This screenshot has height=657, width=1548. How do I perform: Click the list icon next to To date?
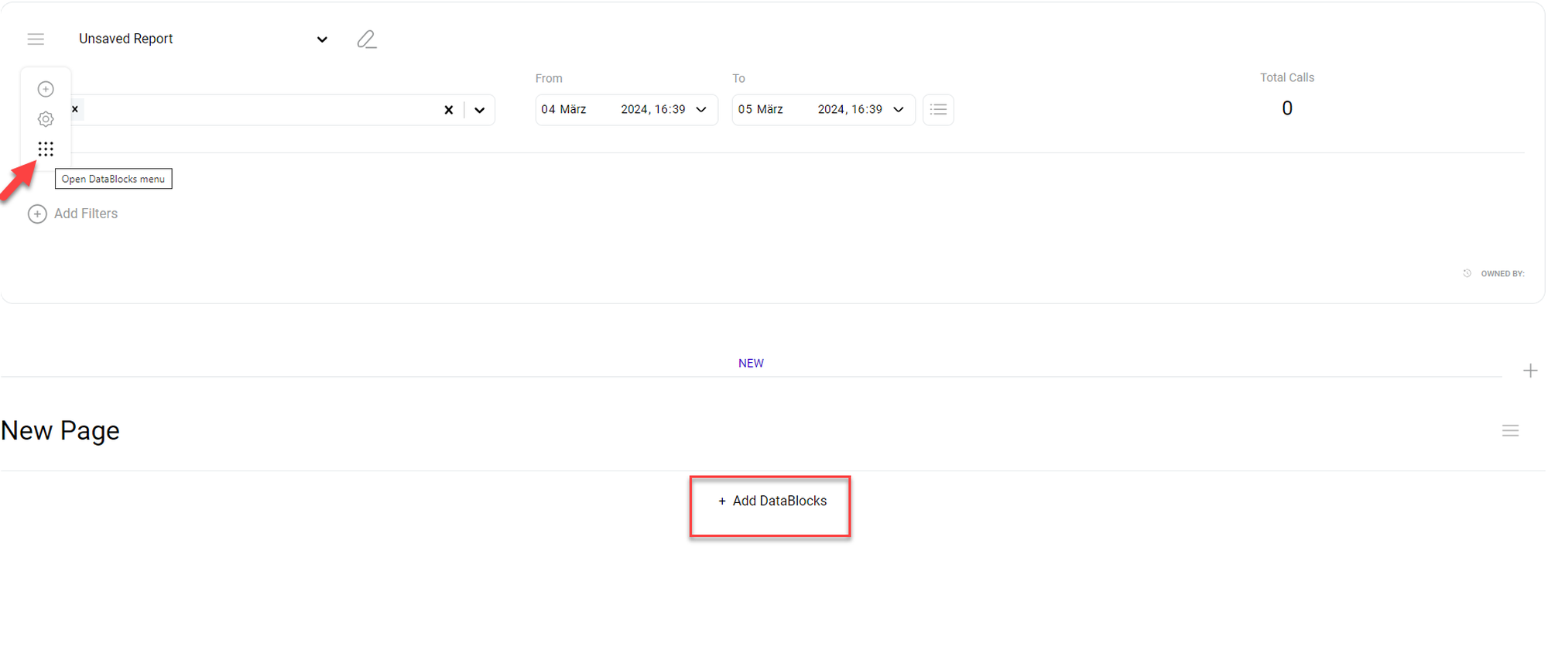938,109
